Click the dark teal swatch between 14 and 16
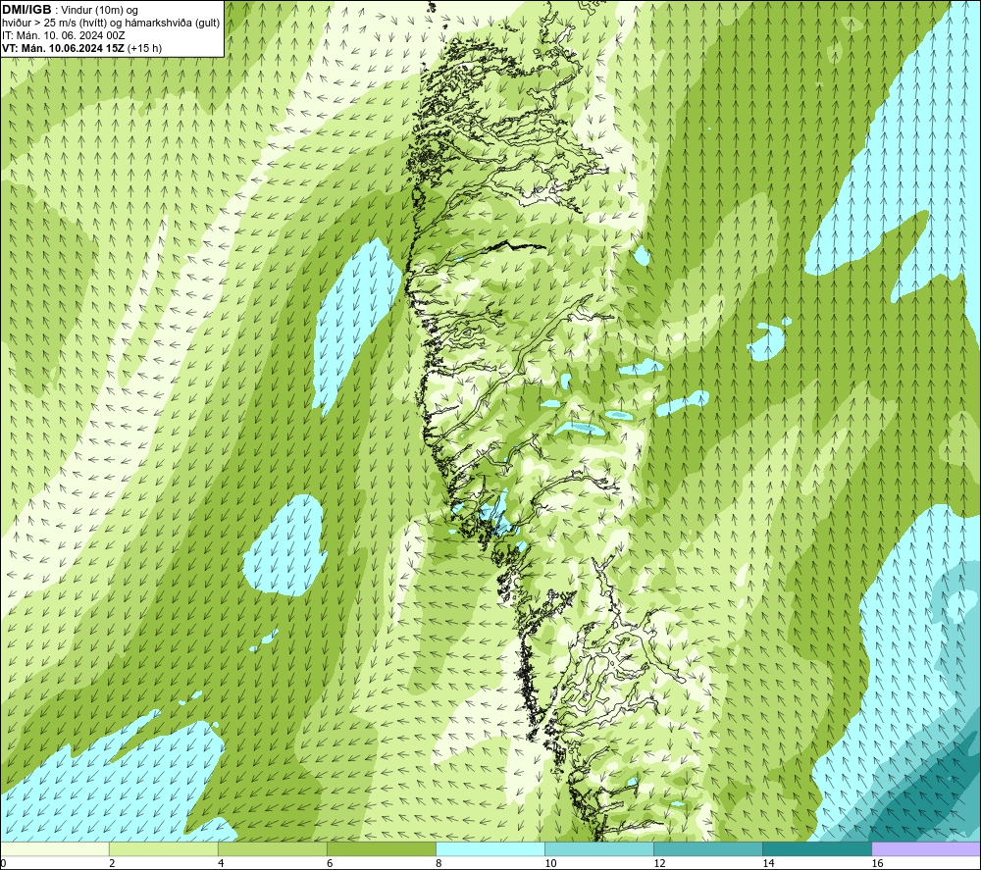The image size is (981, 870). pyautogui.click(x=816, y=848)
